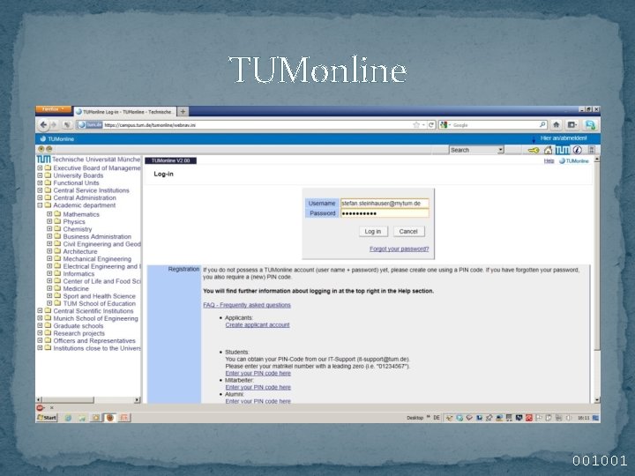The image size is (635, 476).
Task: Click Hier an/abmelden text
Action: 564,138
